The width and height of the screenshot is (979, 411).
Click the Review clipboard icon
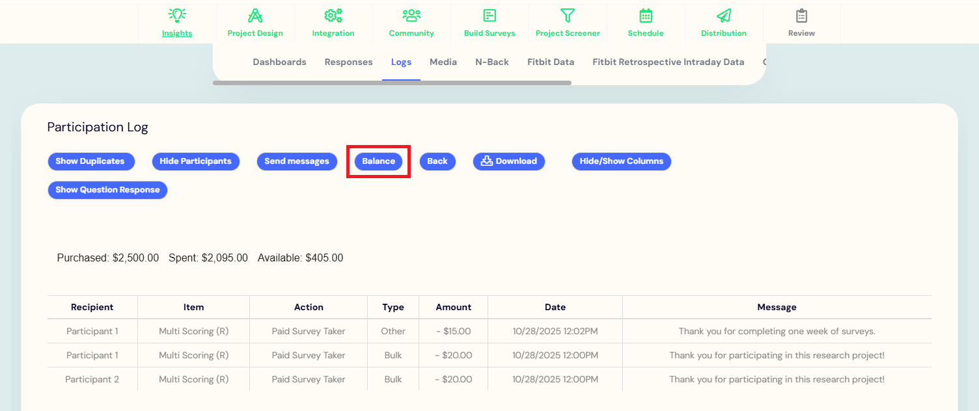coord(801,16)
